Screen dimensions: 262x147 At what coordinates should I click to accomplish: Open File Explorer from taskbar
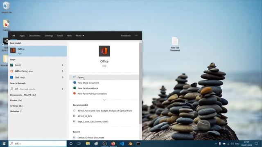pyautogui.click(x=88, y=143)
